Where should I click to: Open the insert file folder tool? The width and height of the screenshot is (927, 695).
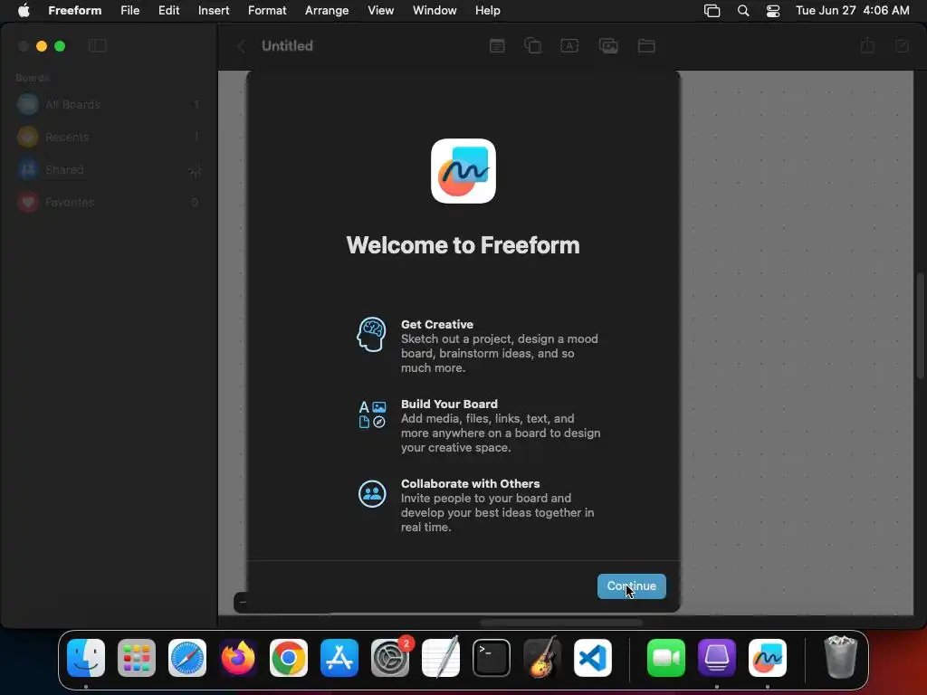(x=646, y=45)
